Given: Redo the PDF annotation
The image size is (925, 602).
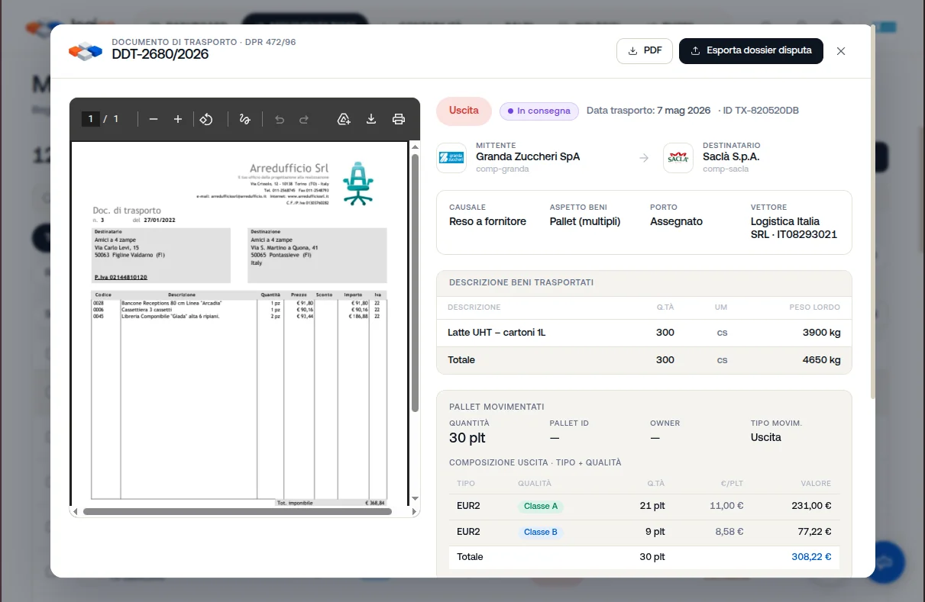Looking at the screenshot, I should [304, 119].
